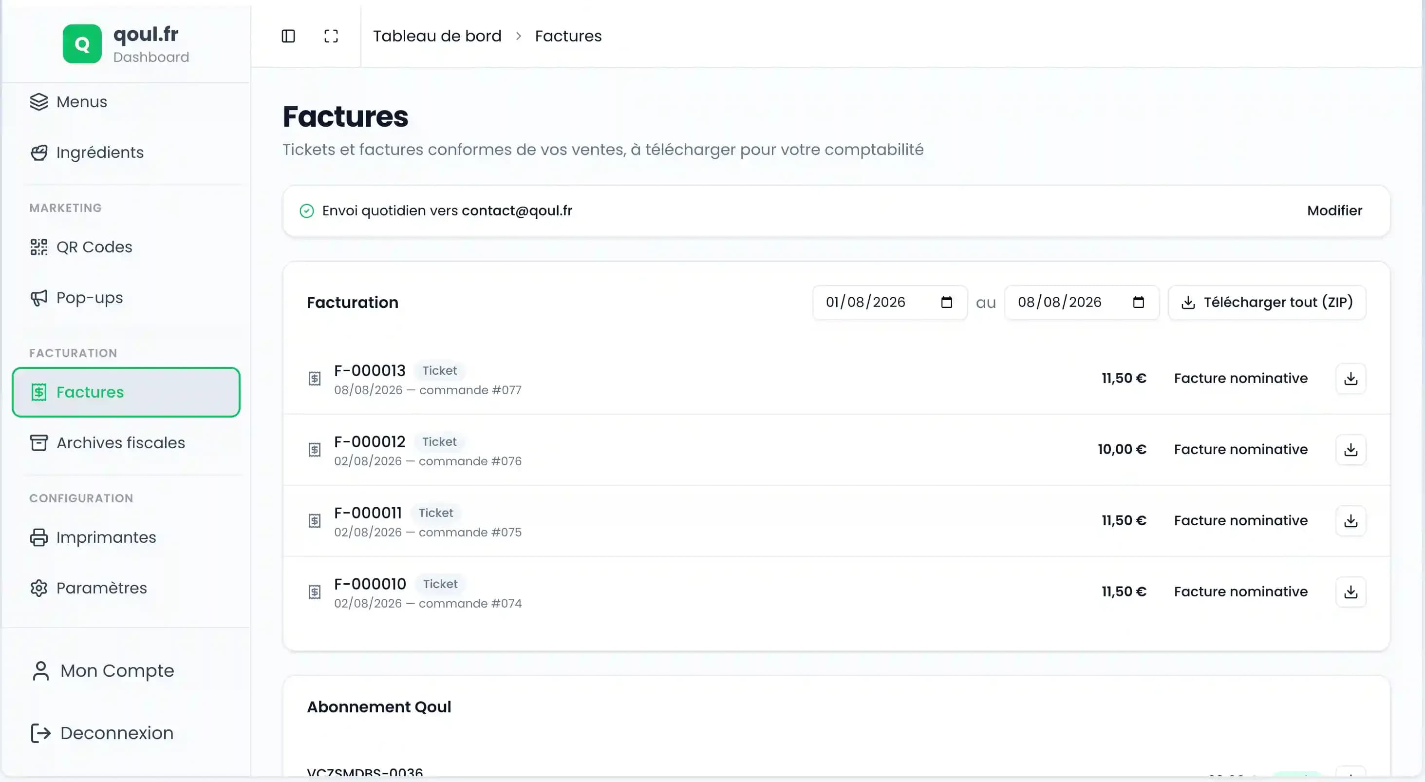Image resolution: width=1425 pixels, height=782 pixels.
Task: Click the fullscreen expand icon
Action: (331, 36)
